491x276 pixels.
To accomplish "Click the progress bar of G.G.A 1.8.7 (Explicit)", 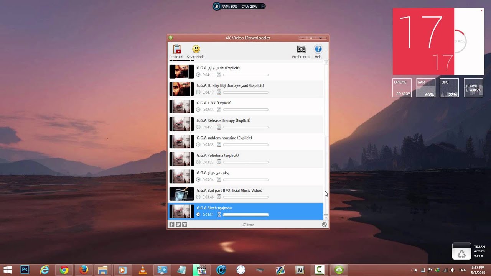I will pyautogui.click(x=245, y=110).
